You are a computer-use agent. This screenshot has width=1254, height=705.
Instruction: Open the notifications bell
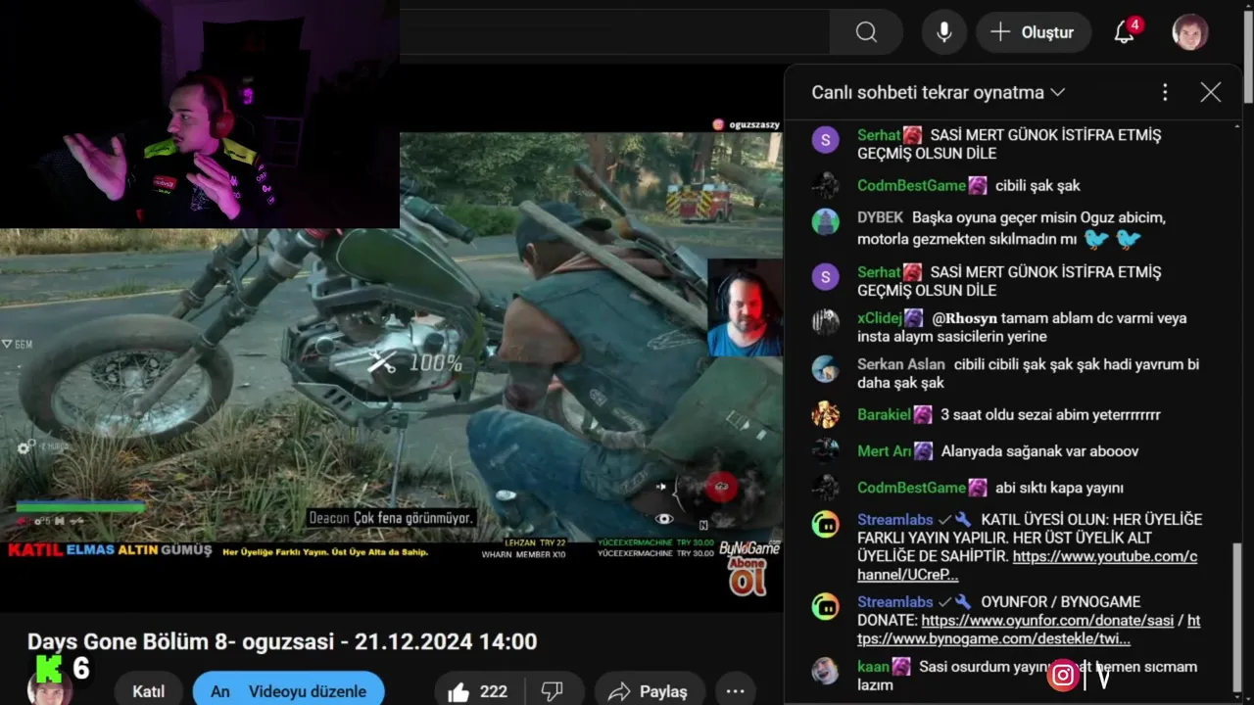tap(1126, 32)
